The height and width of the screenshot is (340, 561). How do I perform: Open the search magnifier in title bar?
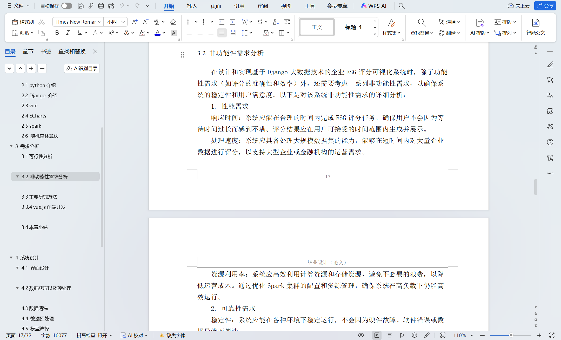point(402,6)
